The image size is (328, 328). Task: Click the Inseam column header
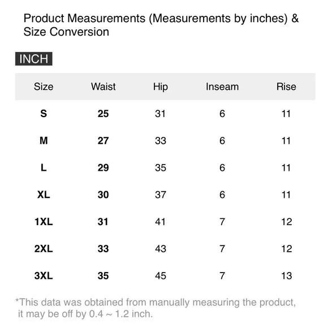[x=222, y=87]
